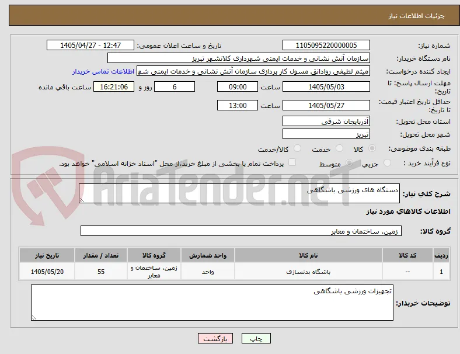Click the delivery city field تبریز
Screen dimensions: 460x354
tap(326, 134)
